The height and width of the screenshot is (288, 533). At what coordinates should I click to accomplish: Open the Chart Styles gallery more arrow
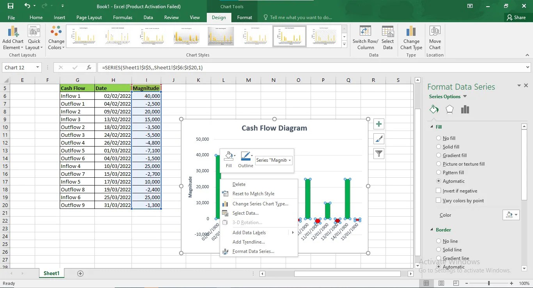click(344, 44)
